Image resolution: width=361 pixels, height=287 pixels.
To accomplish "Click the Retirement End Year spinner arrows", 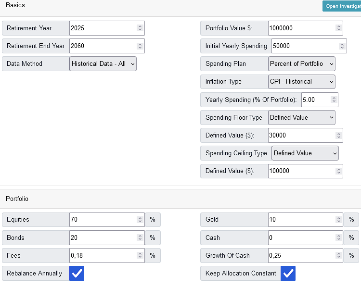I will tap(140, 46).
